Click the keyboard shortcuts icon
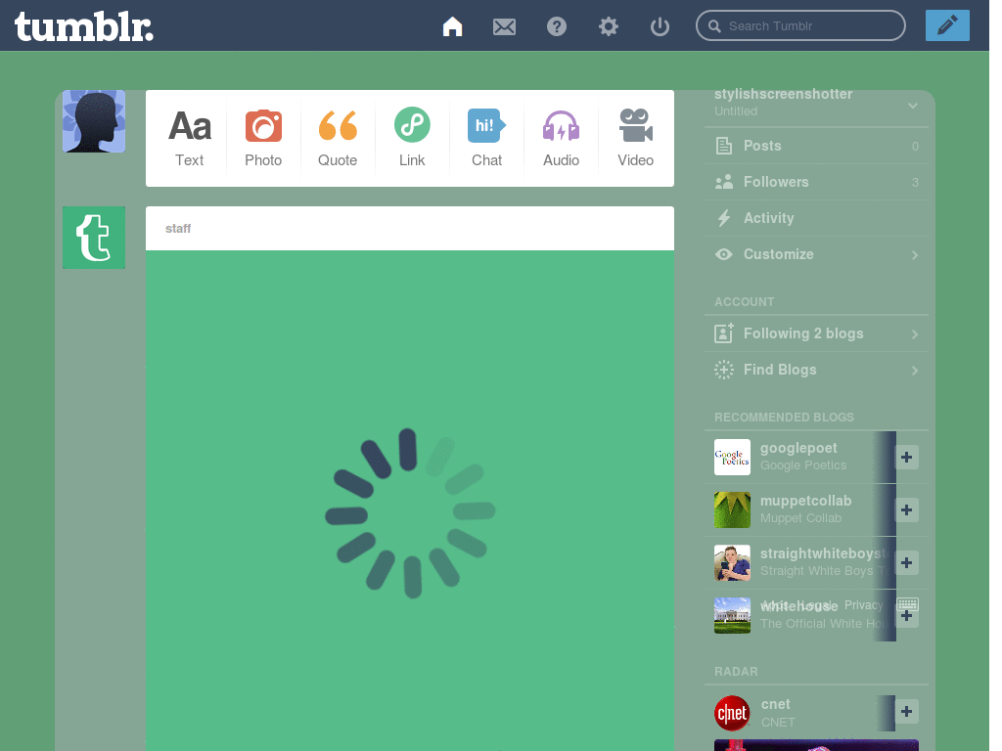This screenshot has height=751, width=1002. [907, 604]
